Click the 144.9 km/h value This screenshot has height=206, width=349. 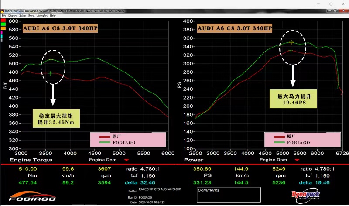(x=241, y=169)
